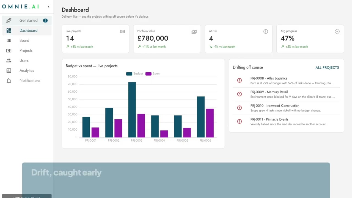This screenshot has width=352, height=198.
Task: Click the Board columns icon
Action: coord(9,40)
